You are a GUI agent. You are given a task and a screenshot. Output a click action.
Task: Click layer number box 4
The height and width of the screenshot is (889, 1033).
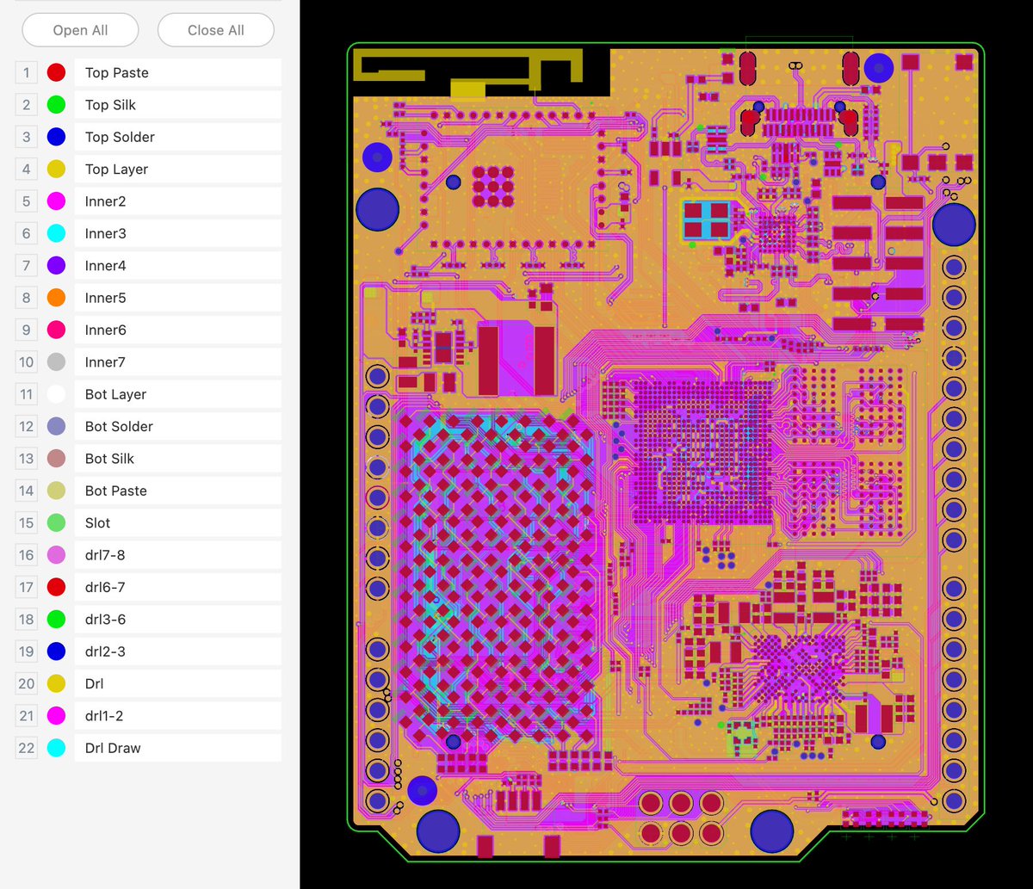pos(27,169)
